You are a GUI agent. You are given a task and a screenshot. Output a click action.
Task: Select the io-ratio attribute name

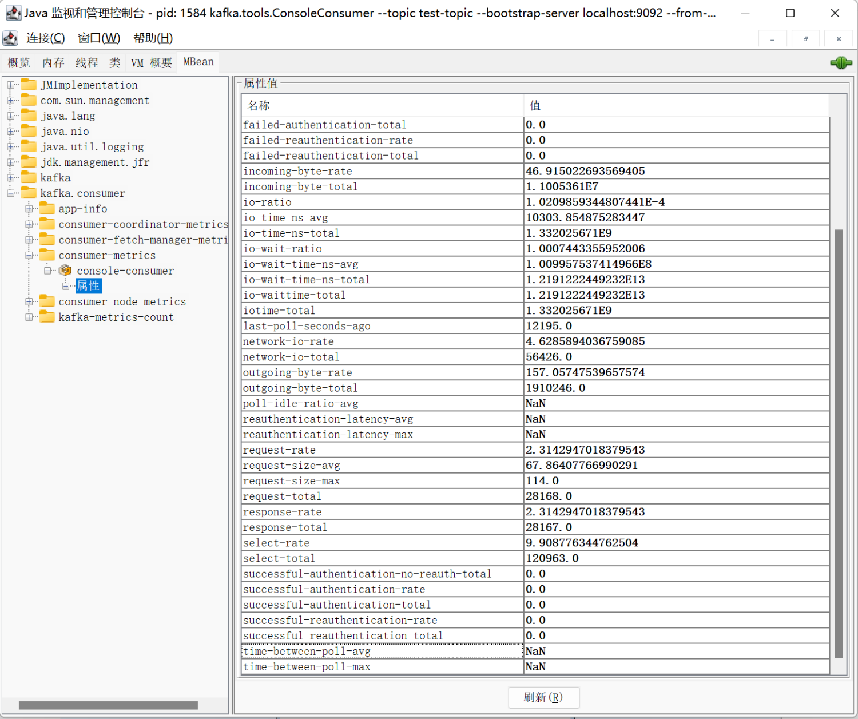(267, 202)
